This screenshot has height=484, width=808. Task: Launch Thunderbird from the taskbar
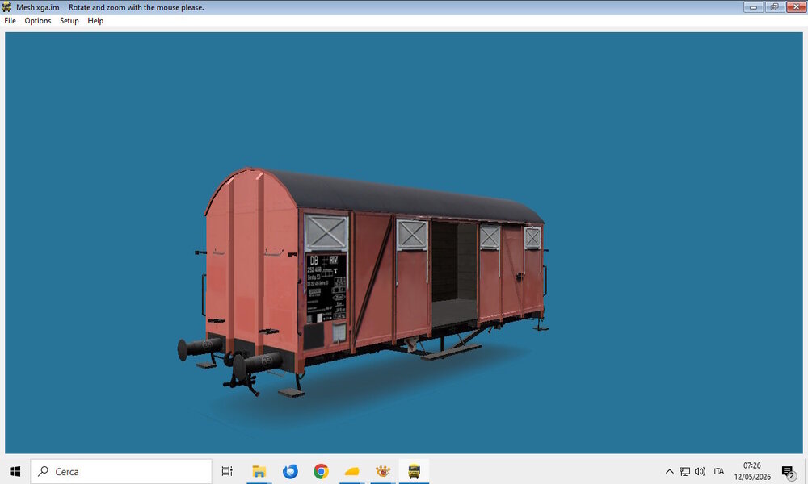(x=290, y=471)
